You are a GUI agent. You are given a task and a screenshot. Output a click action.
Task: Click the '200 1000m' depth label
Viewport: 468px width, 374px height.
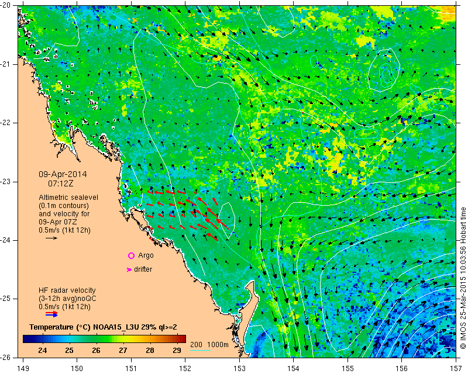coord(209,345)
